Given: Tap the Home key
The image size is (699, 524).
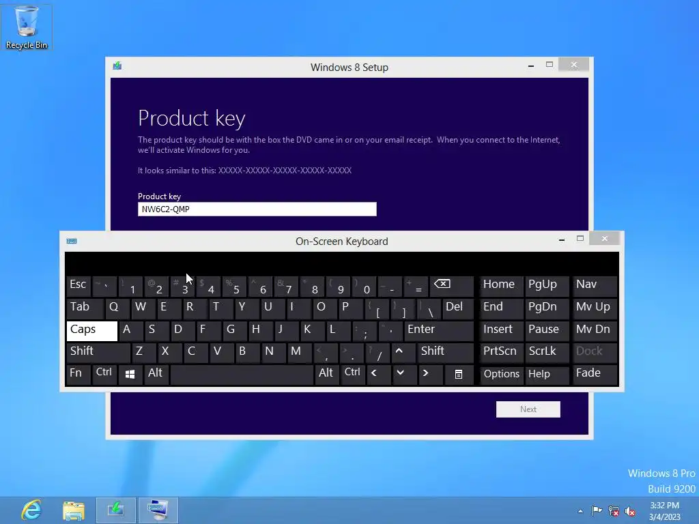Looking at the screenshot, I should [x=501, y=286].
